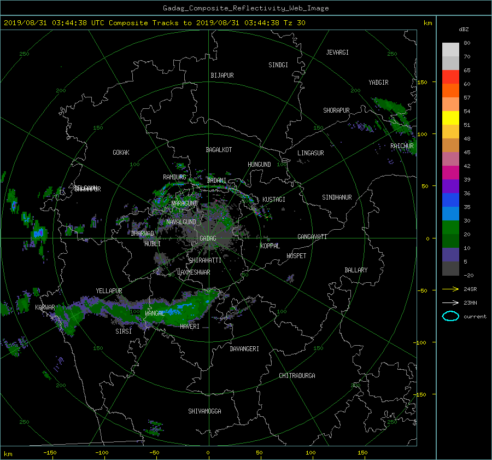
Task: Select the BALLARY label
Action: pyautogui.click(x=356, y=270)
